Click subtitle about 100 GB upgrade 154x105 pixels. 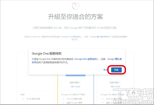point(75,28)
